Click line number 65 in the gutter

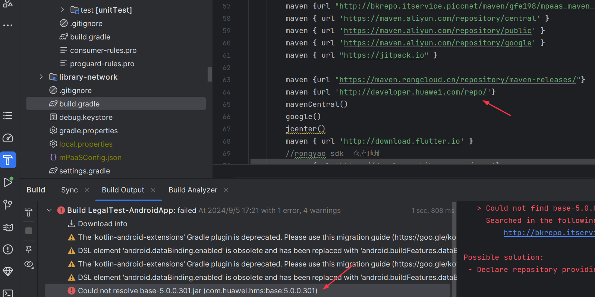tap(227, 104)
